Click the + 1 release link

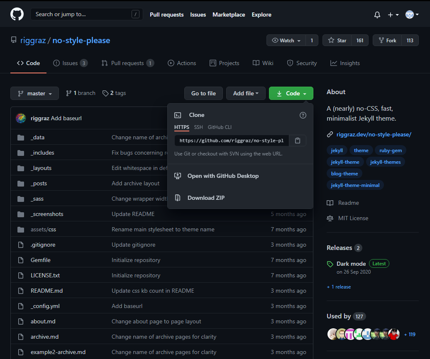tap(339, 287)
